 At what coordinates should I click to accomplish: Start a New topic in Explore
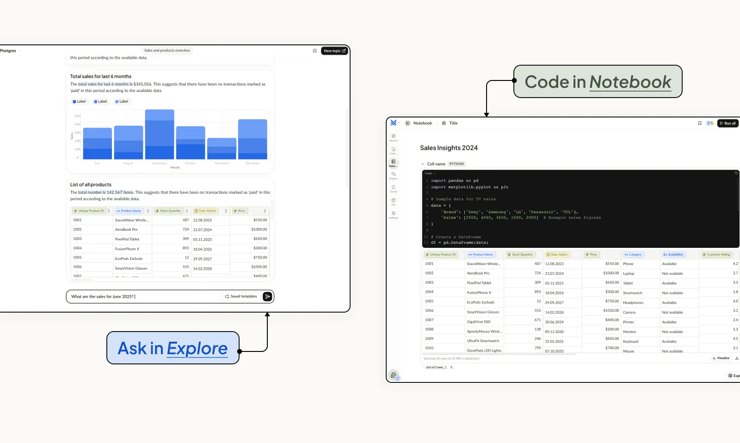click(x=334, y=51)
